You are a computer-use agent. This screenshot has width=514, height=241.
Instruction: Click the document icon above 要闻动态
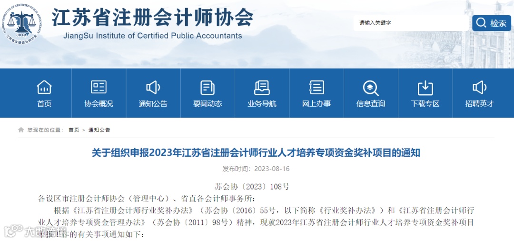(x=208, y=88)
